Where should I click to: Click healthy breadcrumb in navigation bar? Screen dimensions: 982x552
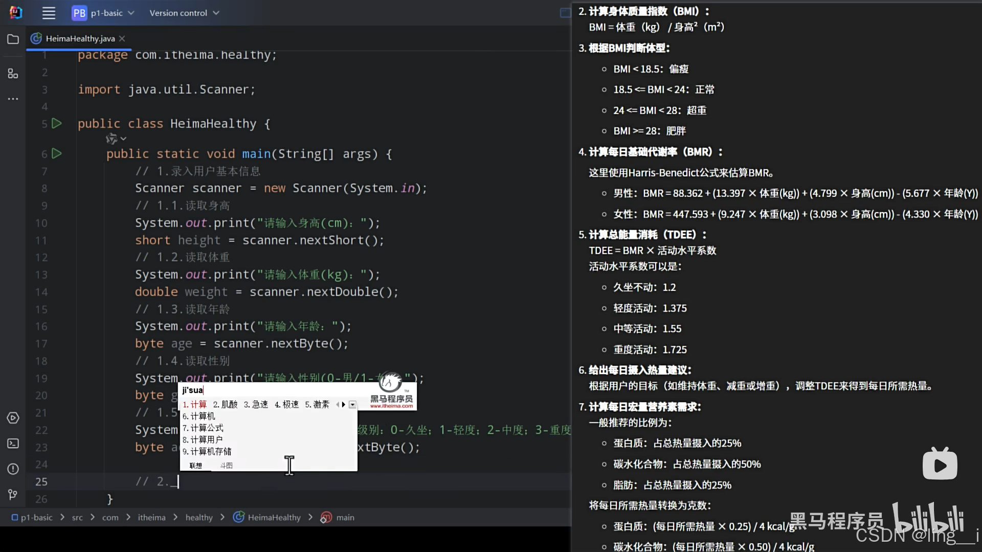tap(199, 517)
